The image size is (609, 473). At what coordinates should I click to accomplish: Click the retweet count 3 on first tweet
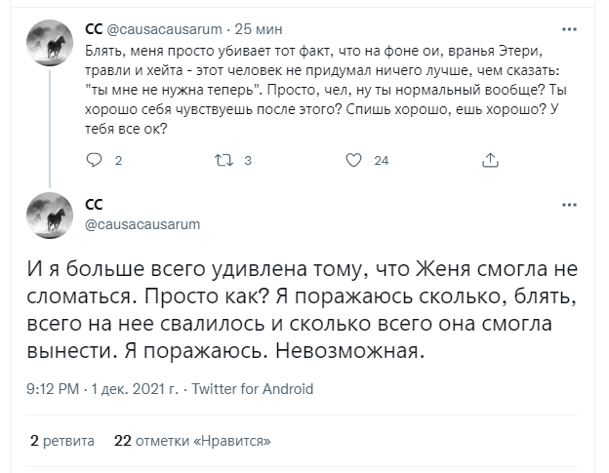(248, 161)
